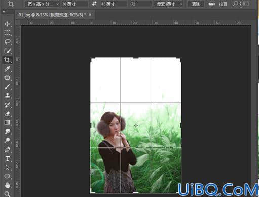Select the Path Selection tool

[7, 167]
